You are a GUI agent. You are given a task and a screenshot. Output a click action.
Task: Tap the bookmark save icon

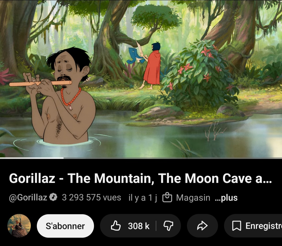237,226
